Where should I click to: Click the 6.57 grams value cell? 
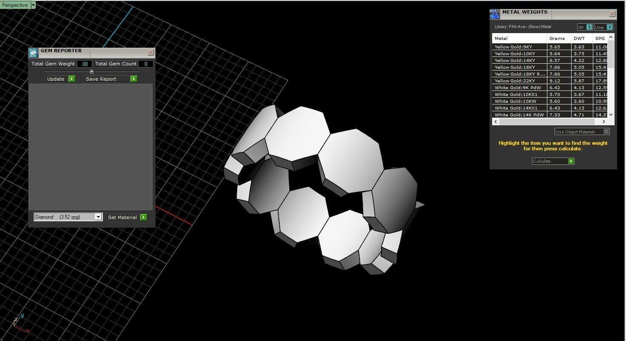click(559, 60)
